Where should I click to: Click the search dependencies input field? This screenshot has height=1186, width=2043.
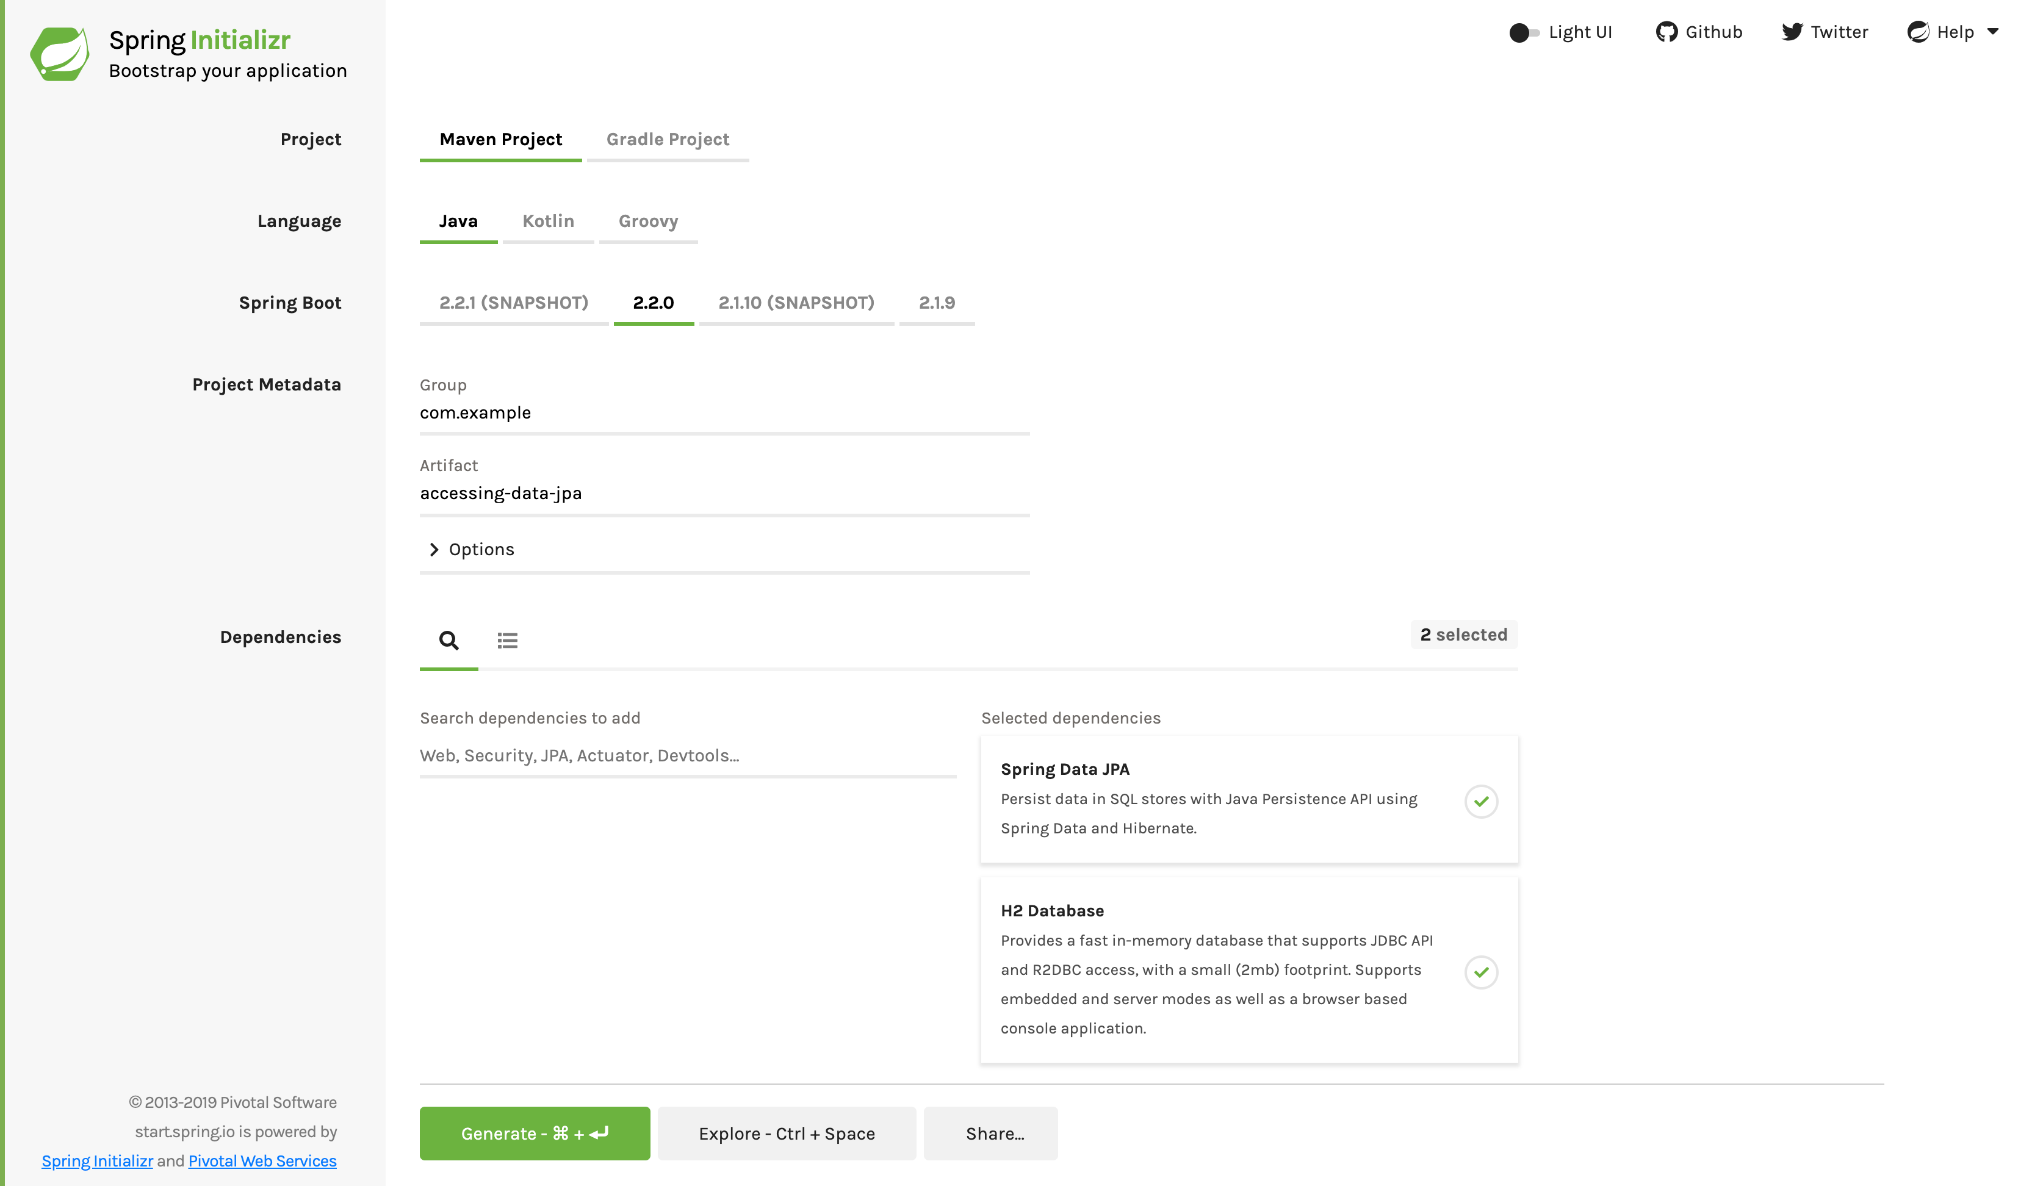pos(688,755)
